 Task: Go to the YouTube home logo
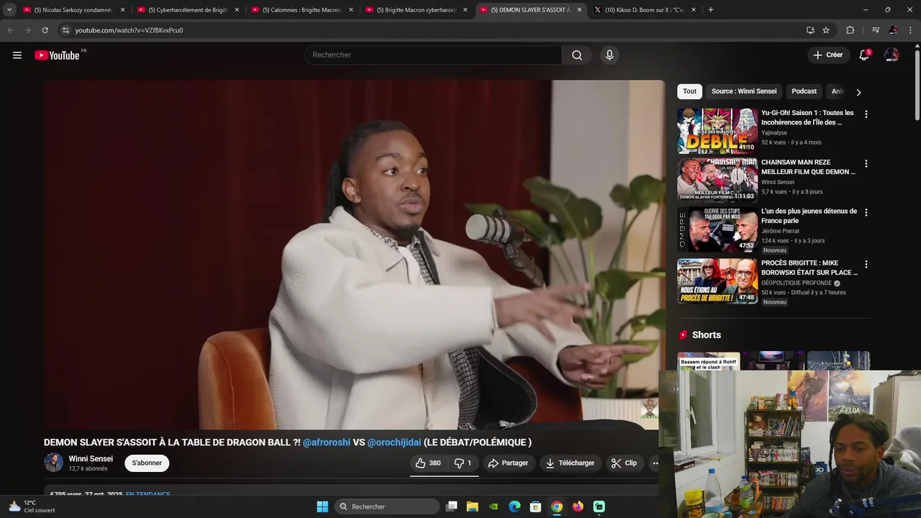(58, 55)
